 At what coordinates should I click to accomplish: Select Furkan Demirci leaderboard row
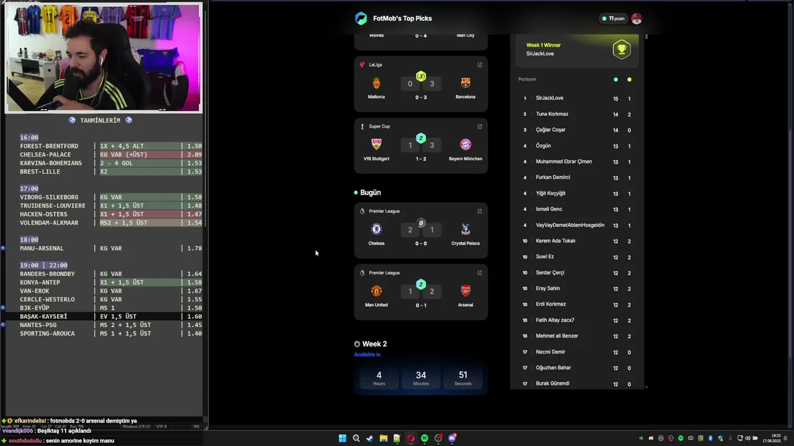[577, 177]
